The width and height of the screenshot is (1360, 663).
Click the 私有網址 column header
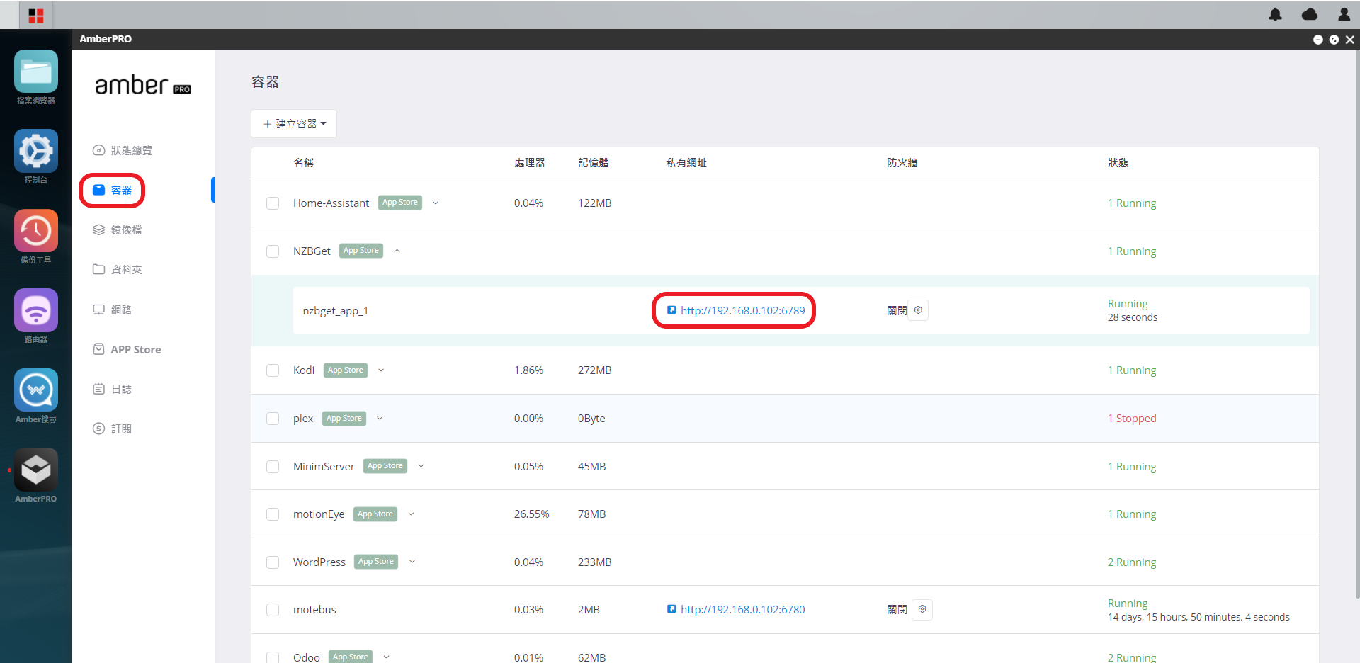coord(686,163)
